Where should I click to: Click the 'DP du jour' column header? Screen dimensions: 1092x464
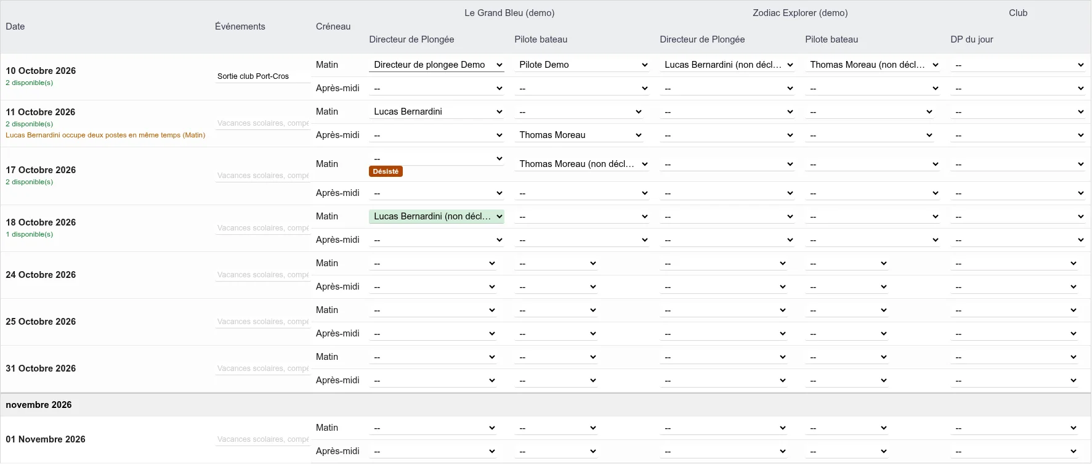972,39
